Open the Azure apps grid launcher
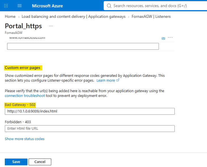This screenshot has width=207, height=167. [x=6, y=6]
